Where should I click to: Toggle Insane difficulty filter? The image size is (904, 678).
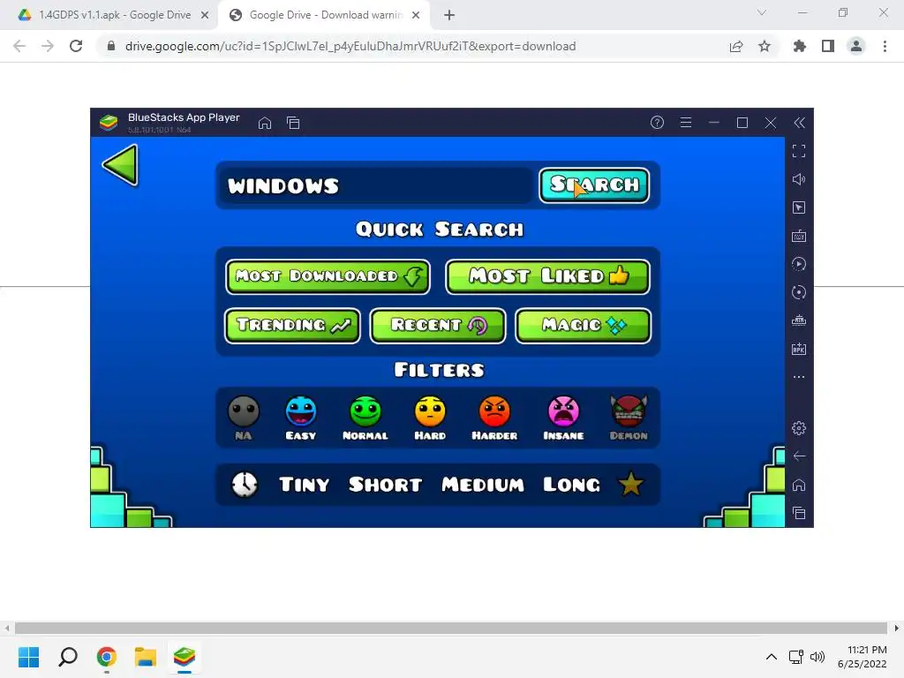coord(564,418)
